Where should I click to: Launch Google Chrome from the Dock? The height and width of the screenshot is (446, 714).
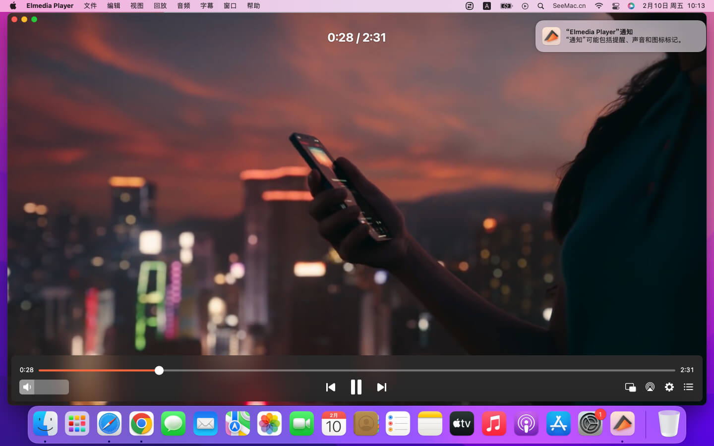(141, 424)
